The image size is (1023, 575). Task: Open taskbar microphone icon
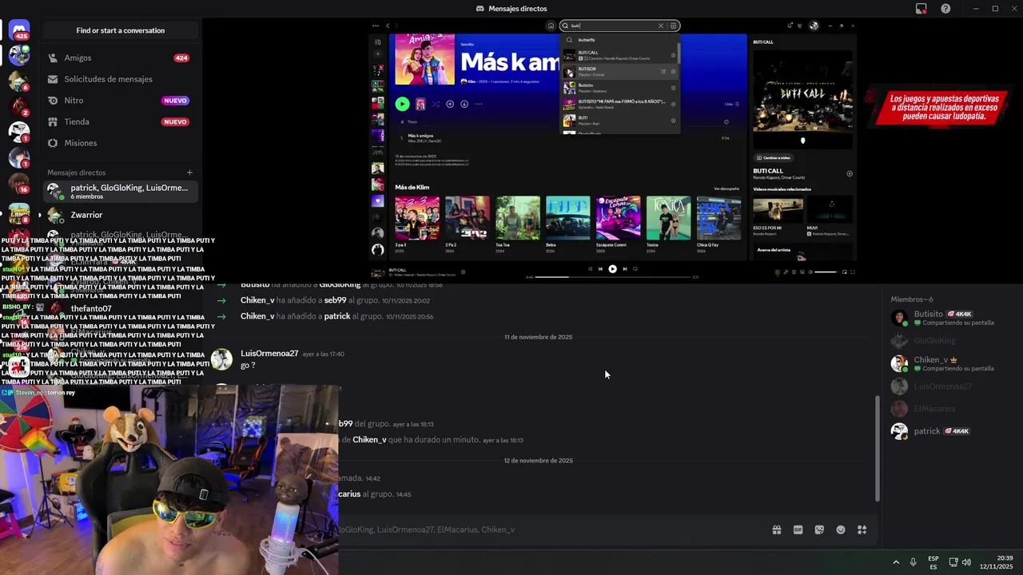pyautogui.click(x=913, y=562)
